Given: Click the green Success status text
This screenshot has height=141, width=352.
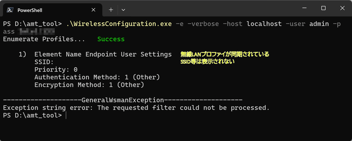Looking at the screenshot, I should (111, 39).
